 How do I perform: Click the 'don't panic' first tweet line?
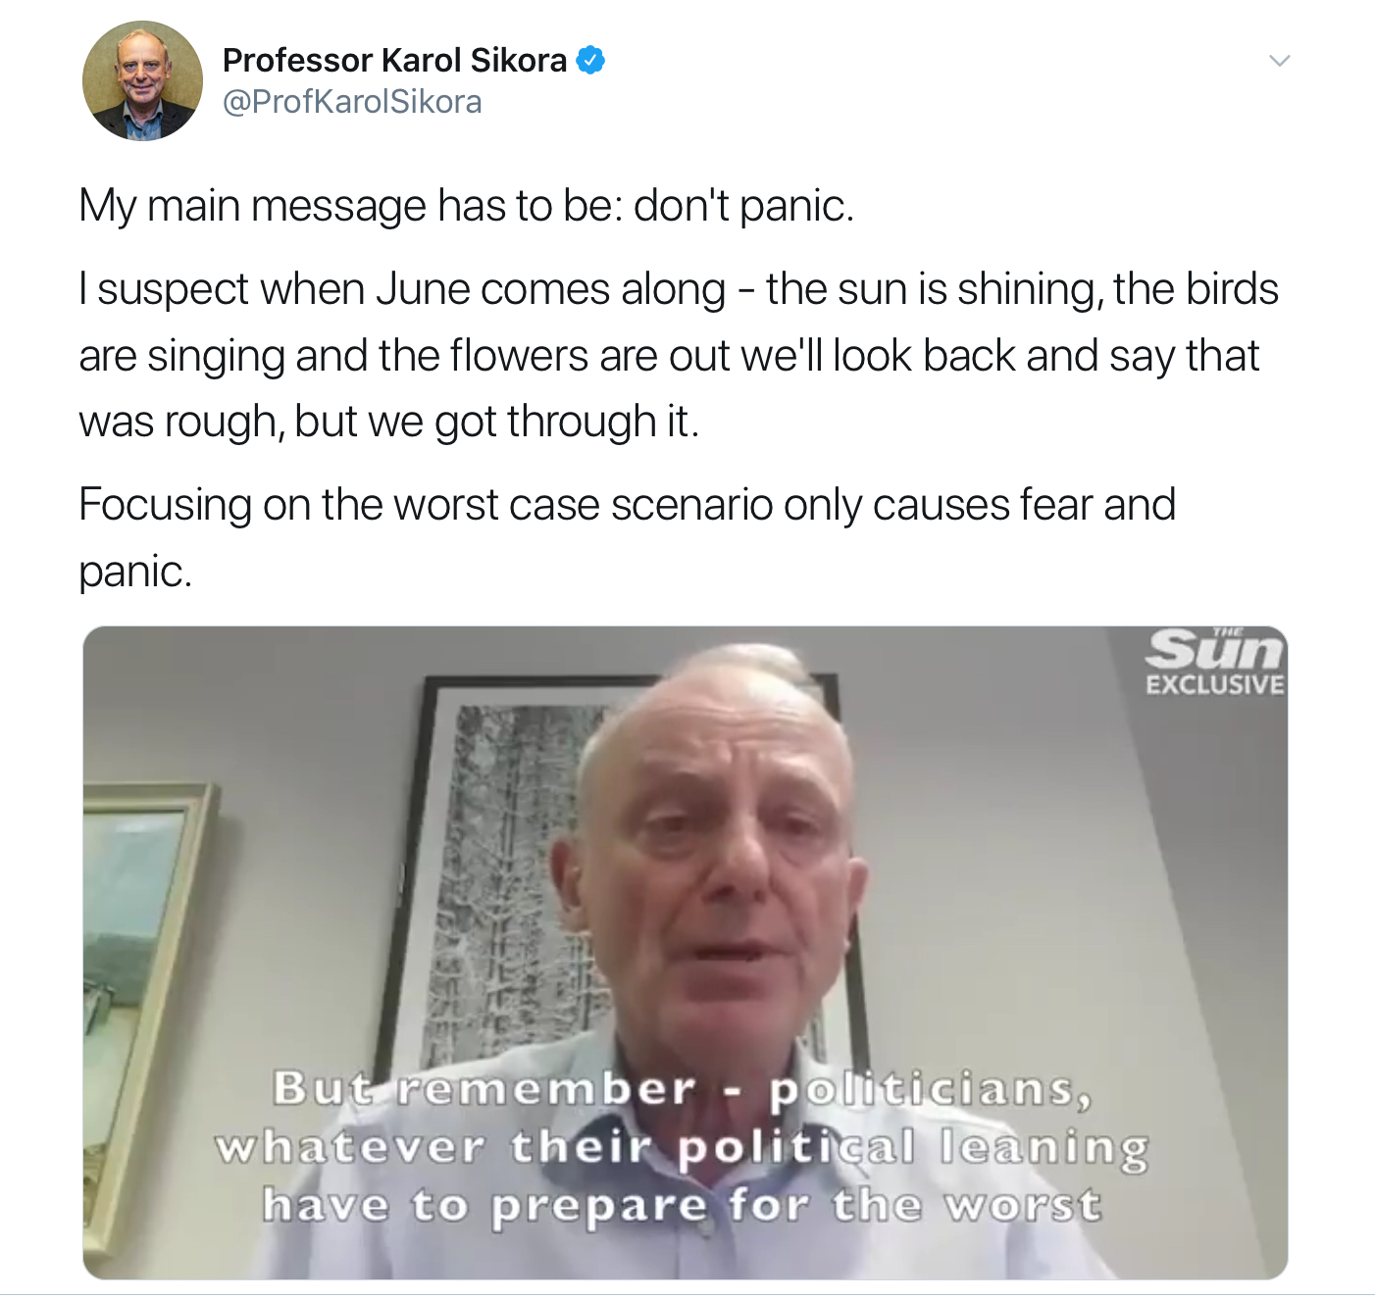click(467, 206)
